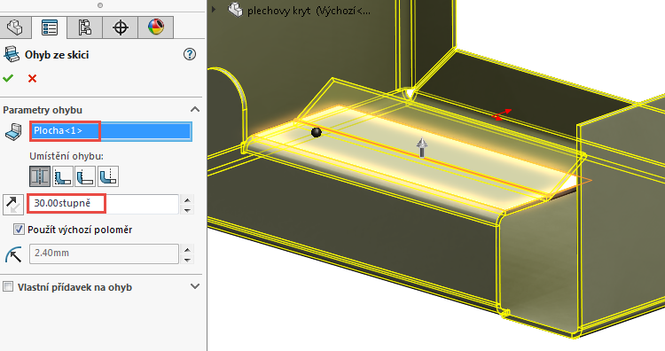Reverse the bend direction arrow button
665x351 pixels.
pyautogui.click(x=13, y=205)
